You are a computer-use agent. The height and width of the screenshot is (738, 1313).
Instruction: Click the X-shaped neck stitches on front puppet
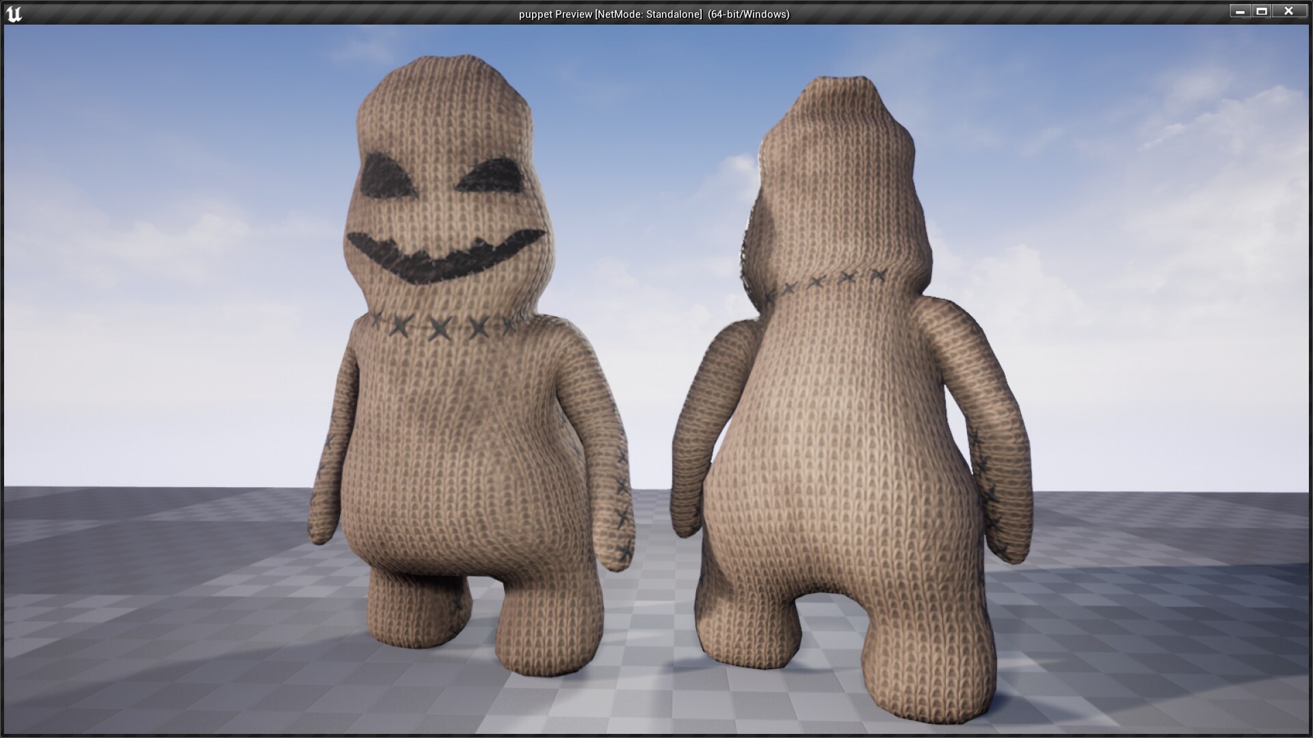[x=441, y=328]
